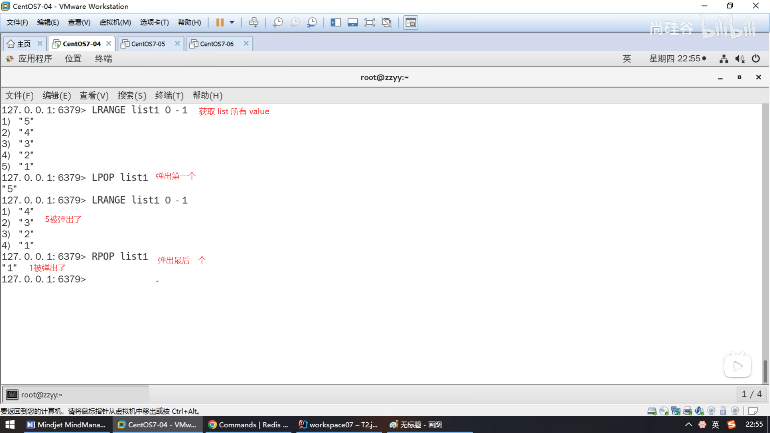Screen dimensions: 770x433
Task: Pause the virtual machine with the pause icon
Action: 219,22
